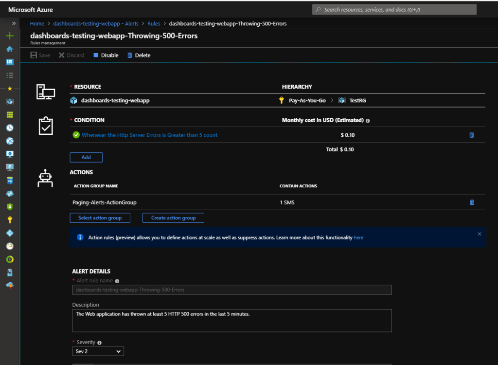Open SQL databases icon in sidebar

(10, 181)
